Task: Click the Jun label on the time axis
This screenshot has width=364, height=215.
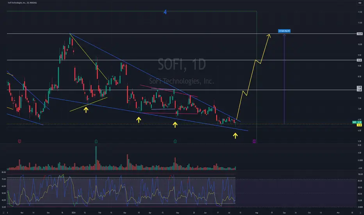Action: pos(205,213)
